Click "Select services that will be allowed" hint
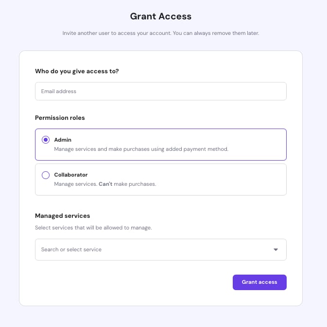The image size is (327, 327). (x=93, y=227)
